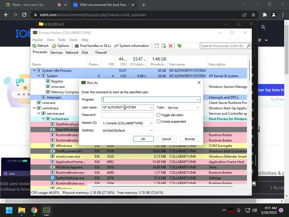Collapse the svchost.exe tree node
Viewport: 289px width, 217px height.
43,119
